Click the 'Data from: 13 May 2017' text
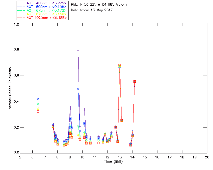 click(92, 10)
